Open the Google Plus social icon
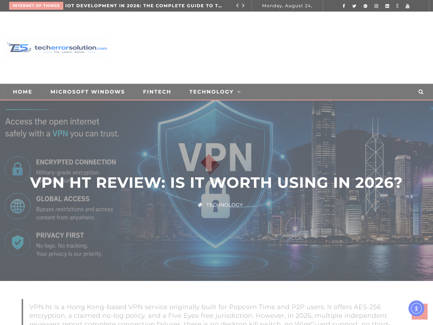Image resolution: width=433 pixels, height=325 pixels. click(365, 6)
